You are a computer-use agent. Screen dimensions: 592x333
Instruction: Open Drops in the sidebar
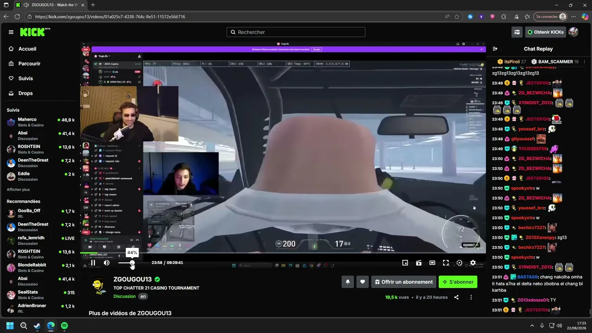coord(25,93)
